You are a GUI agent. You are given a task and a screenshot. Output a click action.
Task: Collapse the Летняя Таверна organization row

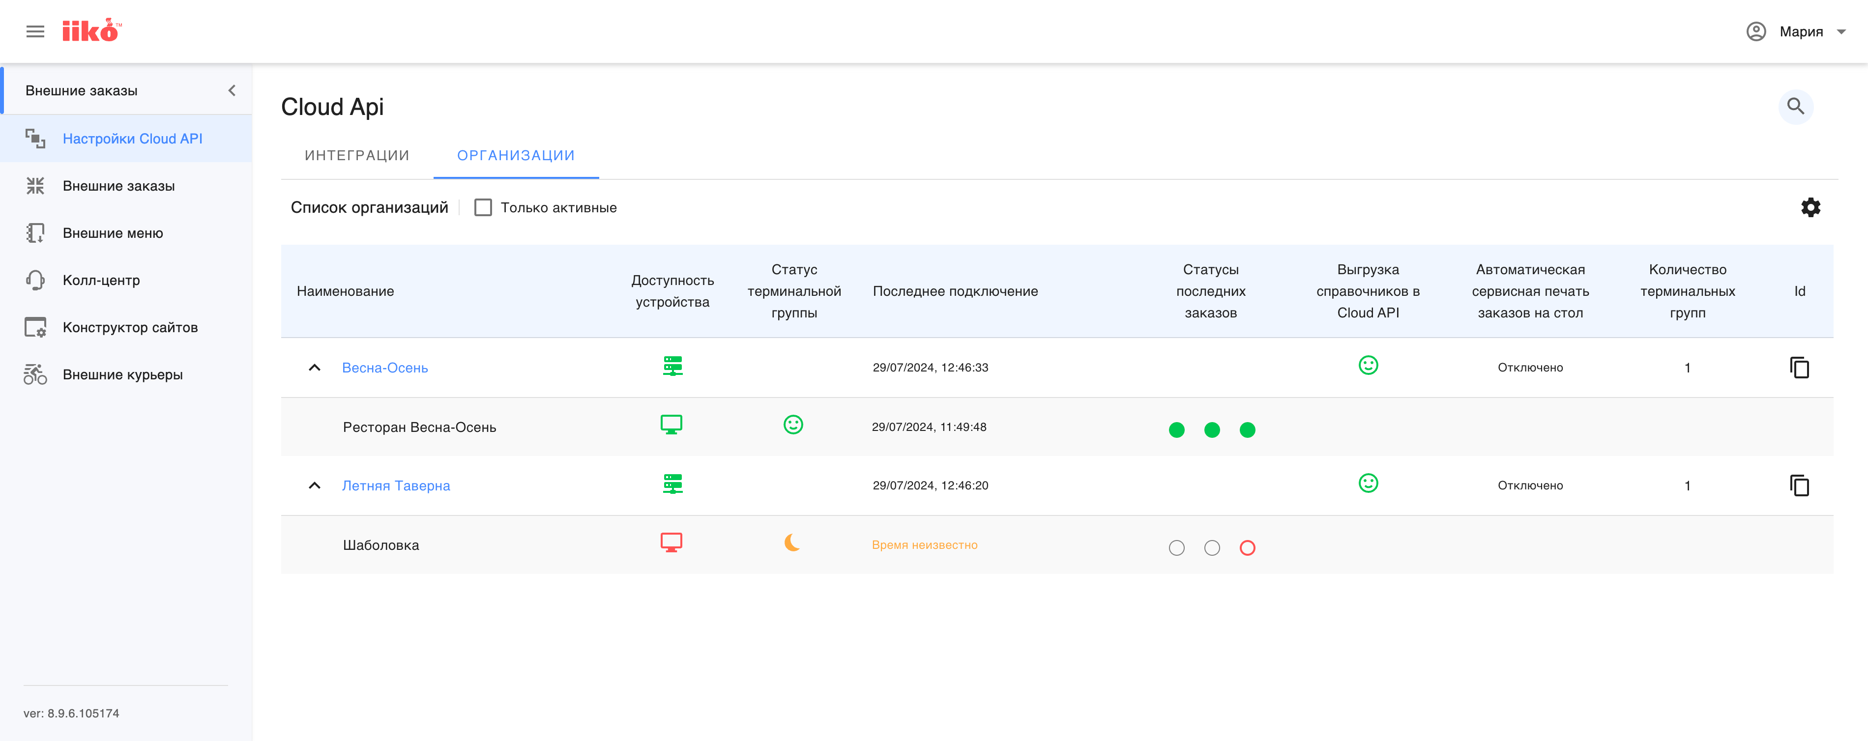[x=315, y=485]
